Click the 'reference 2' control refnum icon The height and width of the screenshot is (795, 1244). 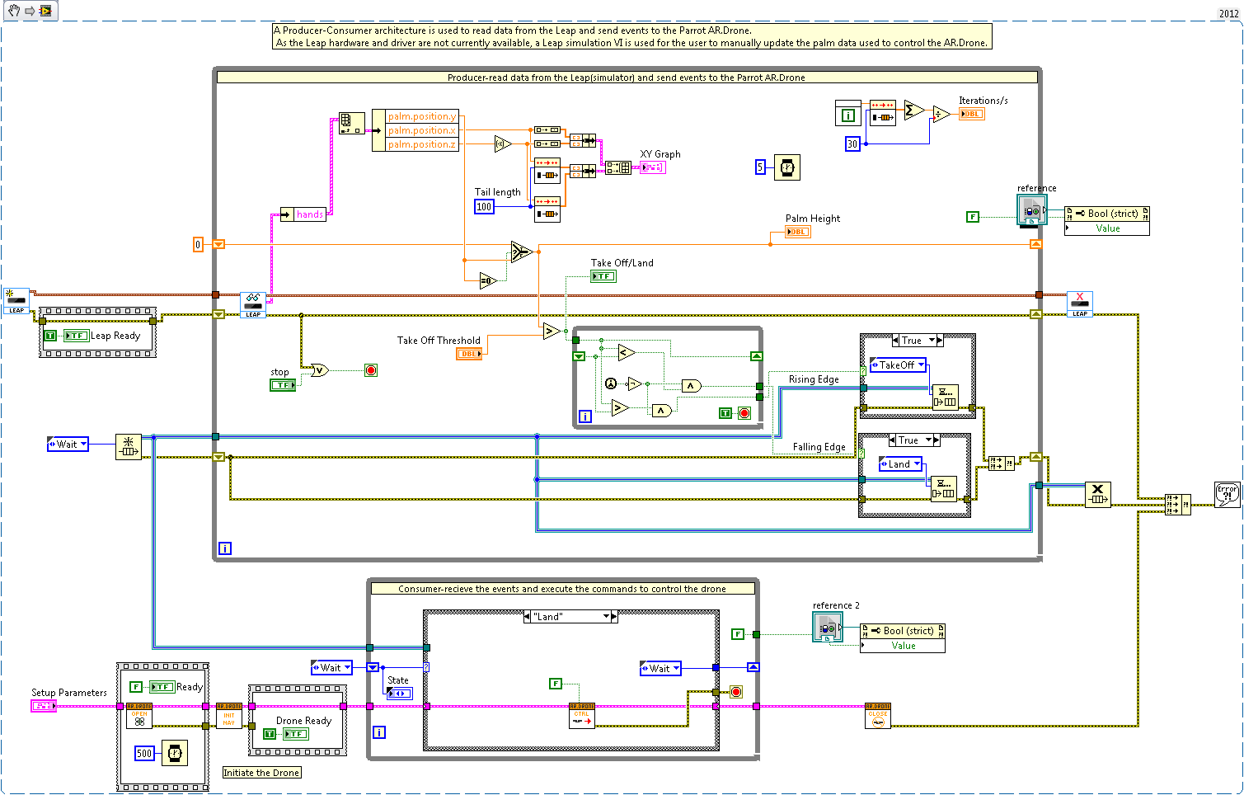(x=828, y=628)
